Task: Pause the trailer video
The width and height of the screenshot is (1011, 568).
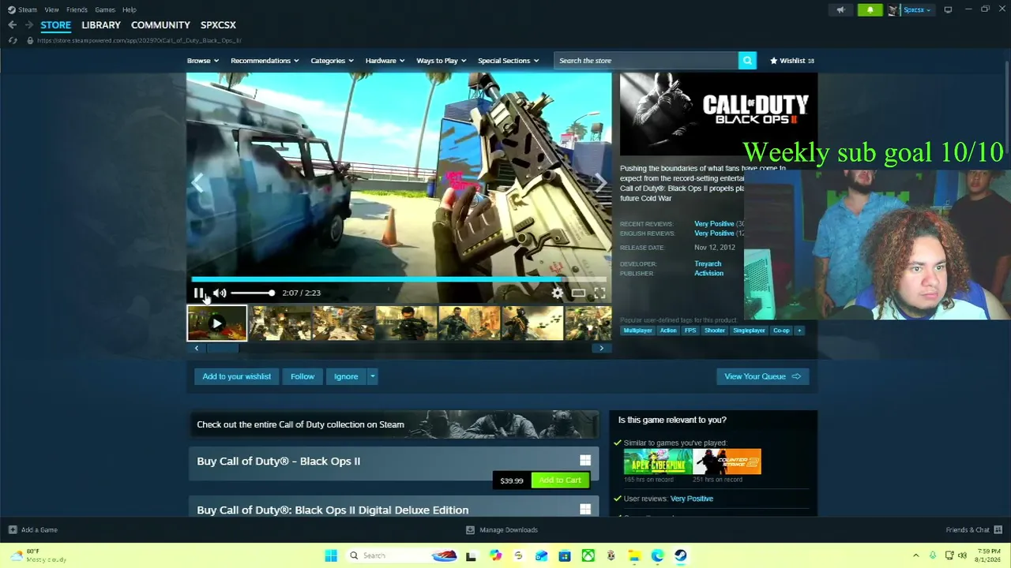Action: pyautogui.click(x=198, y=293)
